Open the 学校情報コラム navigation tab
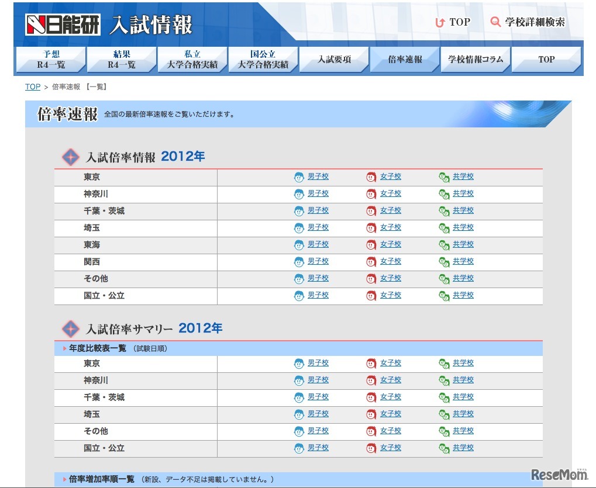 pos(476,60)
